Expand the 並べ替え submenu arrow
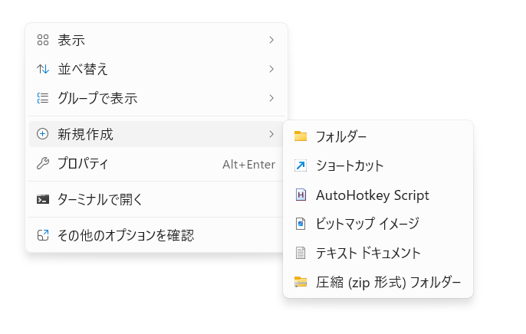This screenshot has height=334, width=526. [x=271, y=69]
